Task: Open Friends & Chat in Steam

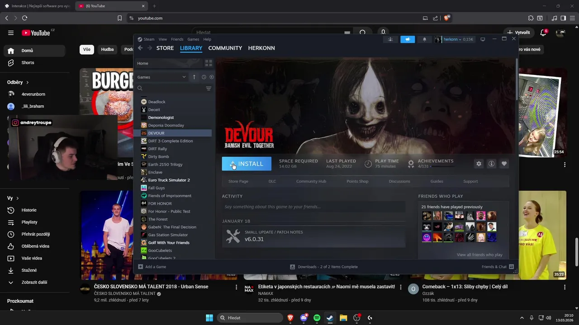Action: [498, 267]
